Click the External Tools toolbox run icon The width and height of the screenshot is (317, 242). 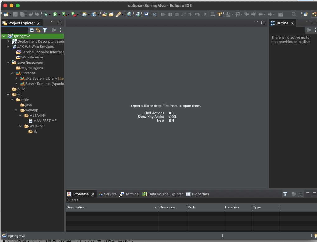(74, 14)
